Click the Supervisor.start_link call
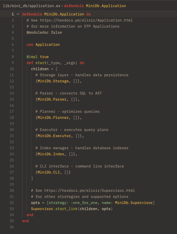Screen dimensions: 177x234 (54, 209)
